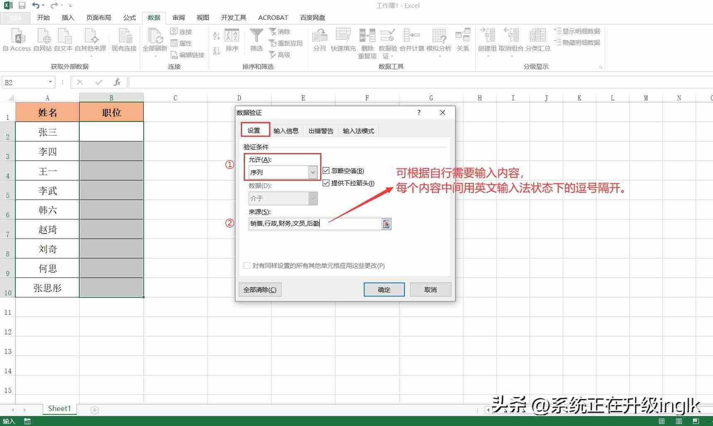Image resolution: width=713 pixels, height=426 pixels.
Task: Select column B header
Action: [111, 98]
